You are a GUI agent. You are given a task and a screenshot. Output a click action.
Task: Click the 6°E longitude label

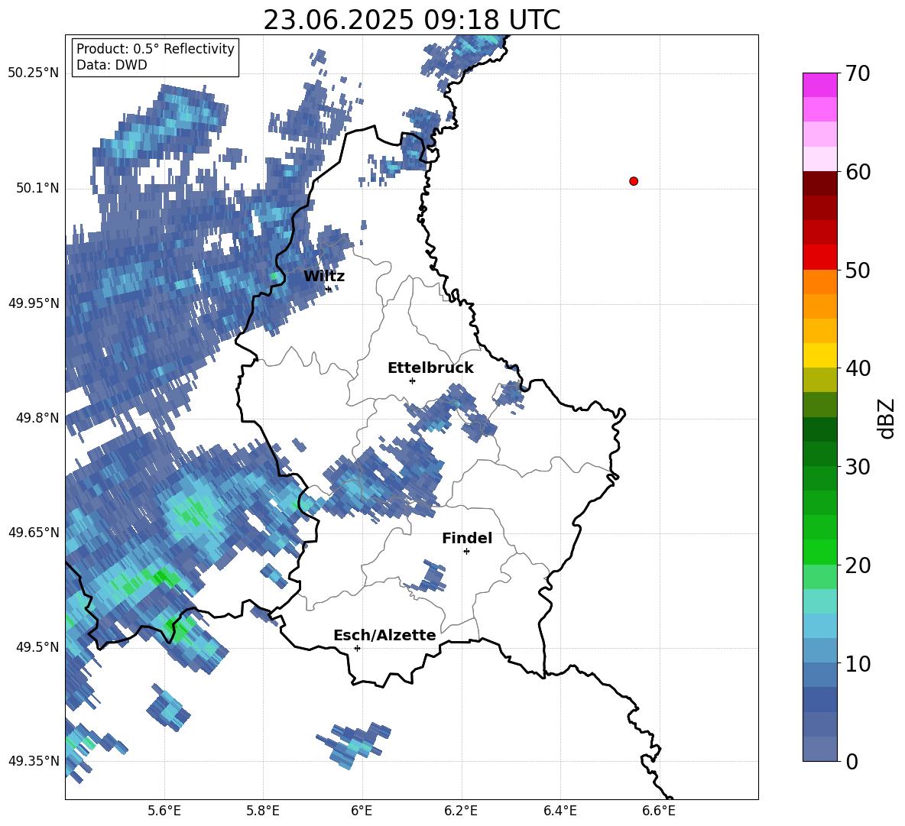pos(362,811)
